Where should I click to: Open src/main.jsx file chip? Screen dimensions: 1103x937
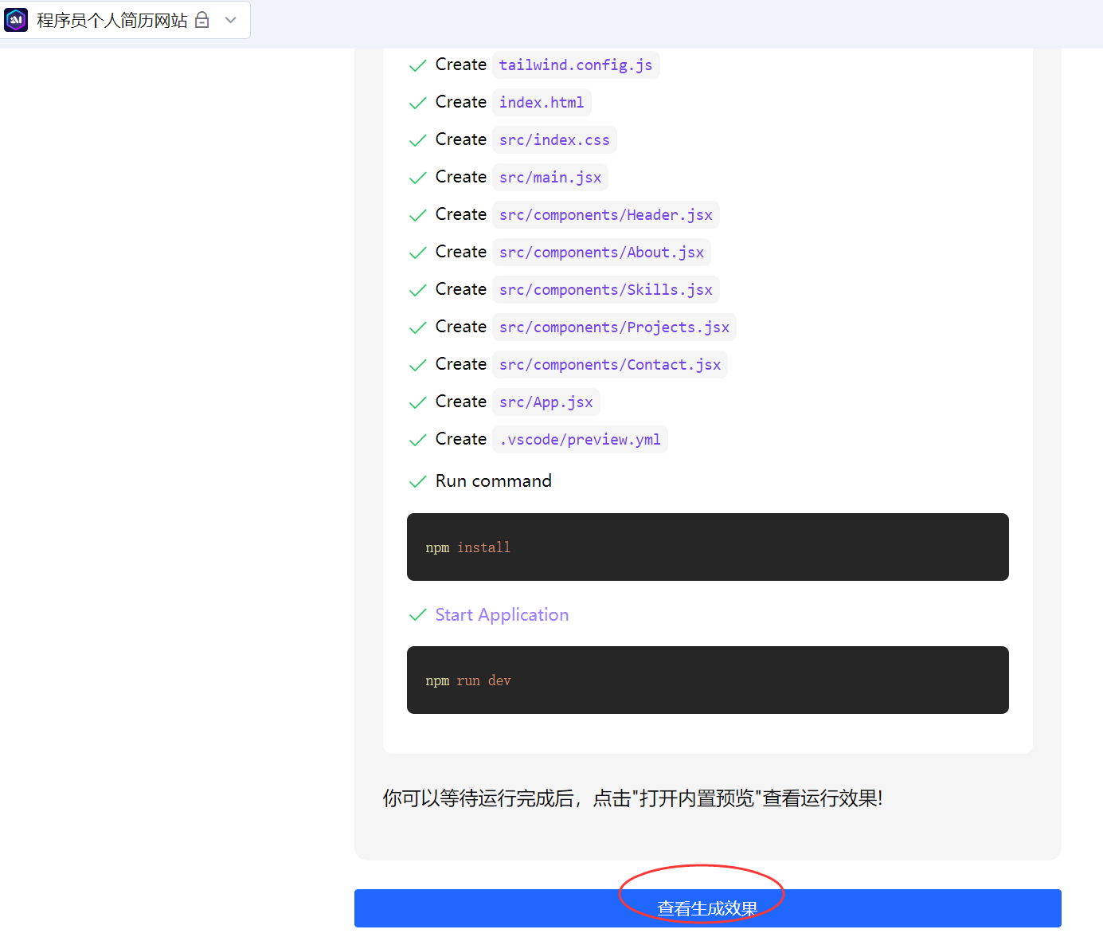tap(550, 178)
